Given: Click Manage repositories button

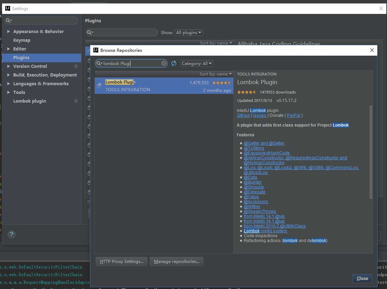Looking at the screenshot, I should [177, 262].
